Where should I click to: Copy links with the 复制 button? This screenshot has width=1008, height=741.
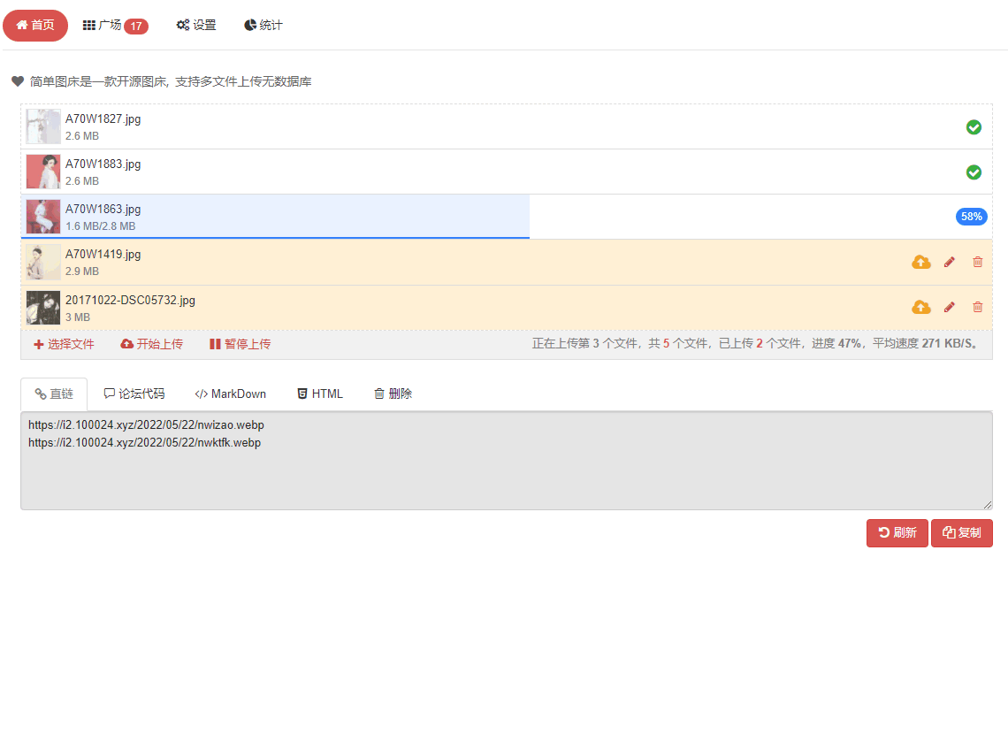click(961, 532)
